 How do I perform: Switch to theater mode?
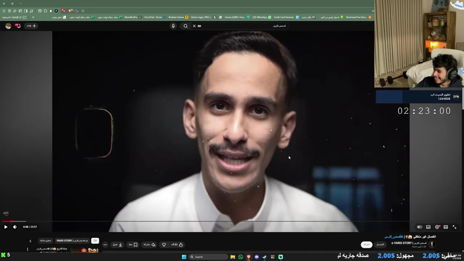[x=446, y=227]
